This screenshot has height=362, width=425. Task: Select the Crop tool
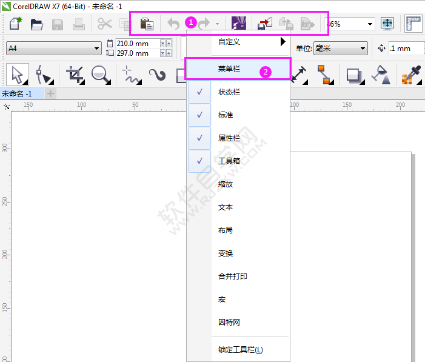75,75
